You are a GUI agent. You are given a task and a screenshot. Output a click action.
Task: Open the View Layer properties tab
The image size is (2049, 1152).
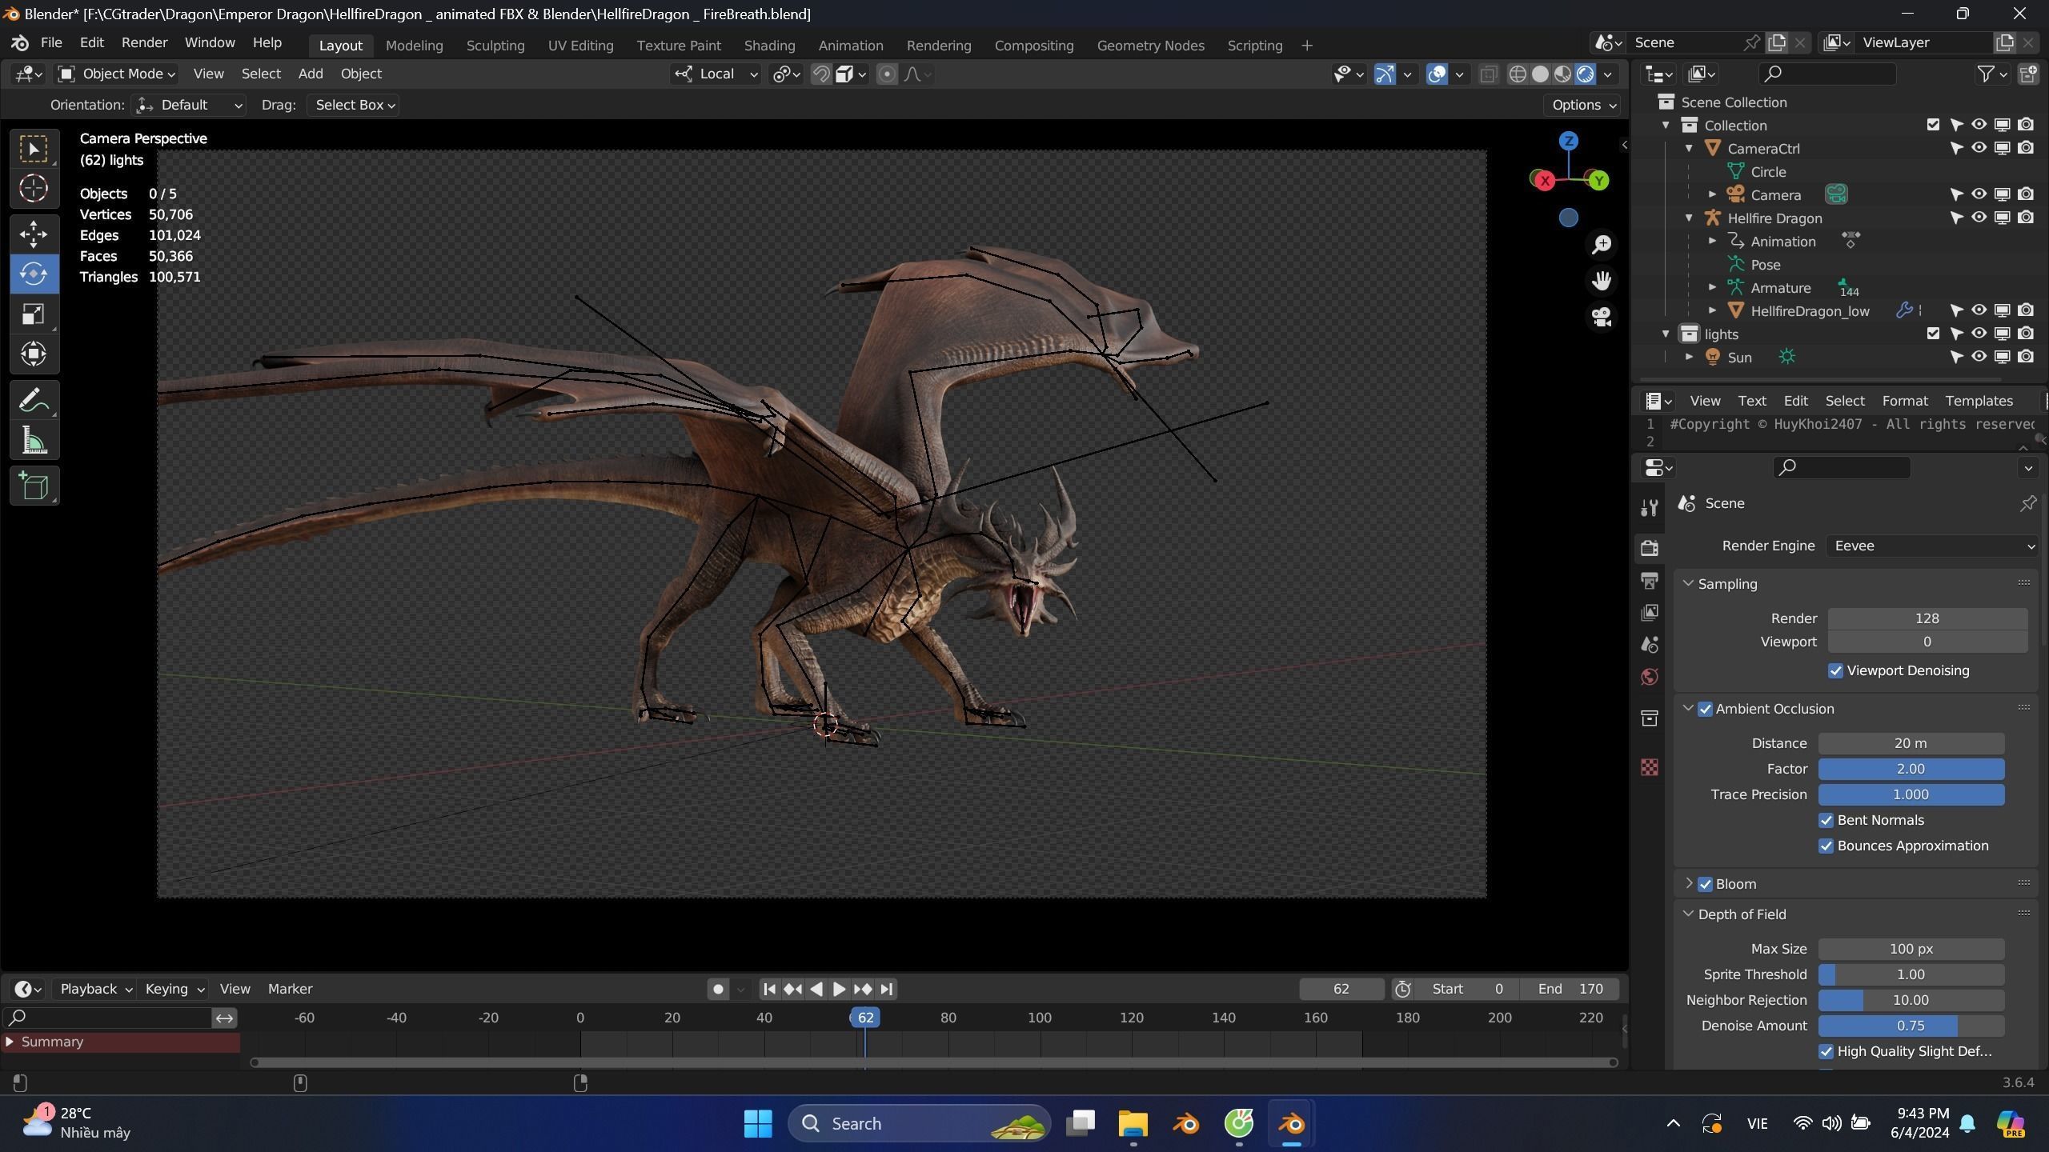[x=1650, y=612]
